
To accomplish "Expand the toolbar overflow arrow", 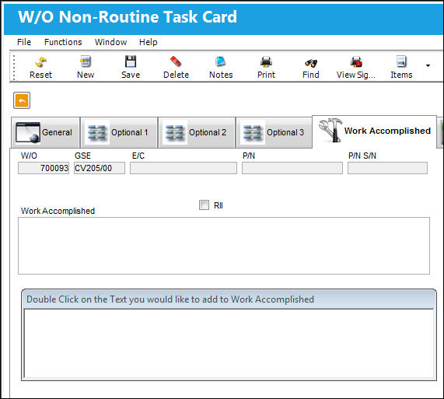I will click(428, 65).
